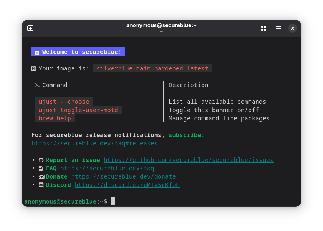Viewport: 323px width, 231px height.
Task: Click the 'ujust toggle-user-motd' command text
Action: coord(78,110)
